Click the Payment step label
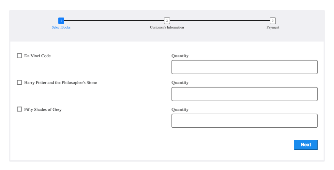This screenshot has height=170, width=334. point(273,27)
